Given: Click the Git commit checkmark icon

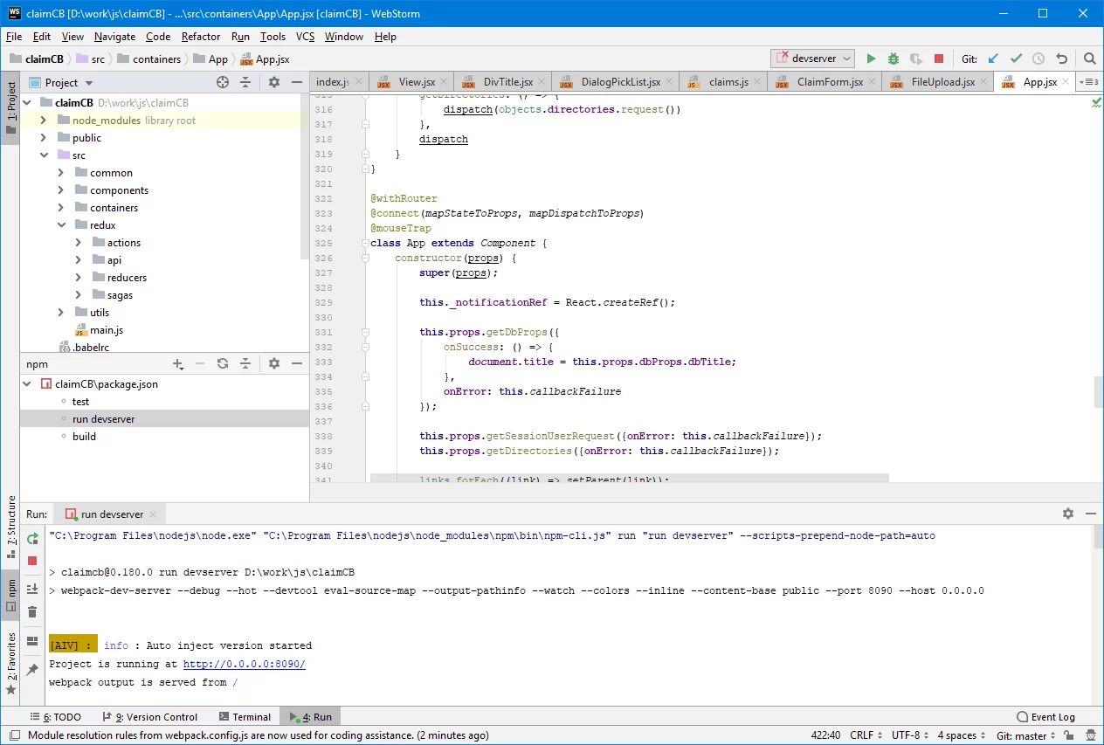Looking at the screenshot, I should (x=1016, y=59).
